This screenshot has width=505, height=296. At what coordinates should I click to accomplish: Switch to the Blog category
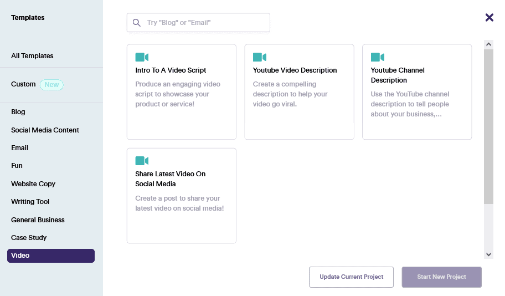click(x=18, y=112)
